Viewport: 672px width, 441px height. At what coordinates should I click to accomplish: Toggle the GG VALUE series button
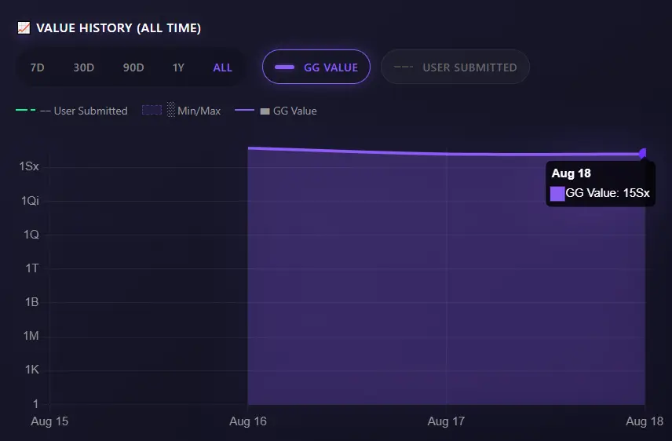click(x=316, y=67)
